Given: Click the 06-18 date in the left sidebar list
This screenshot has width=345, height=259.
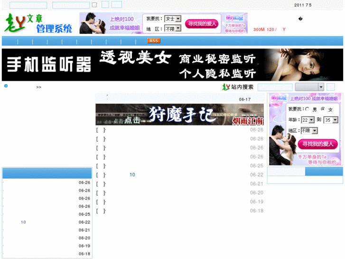Looking at the screenshot, I should pyautogui.click(x=84, y=254).
